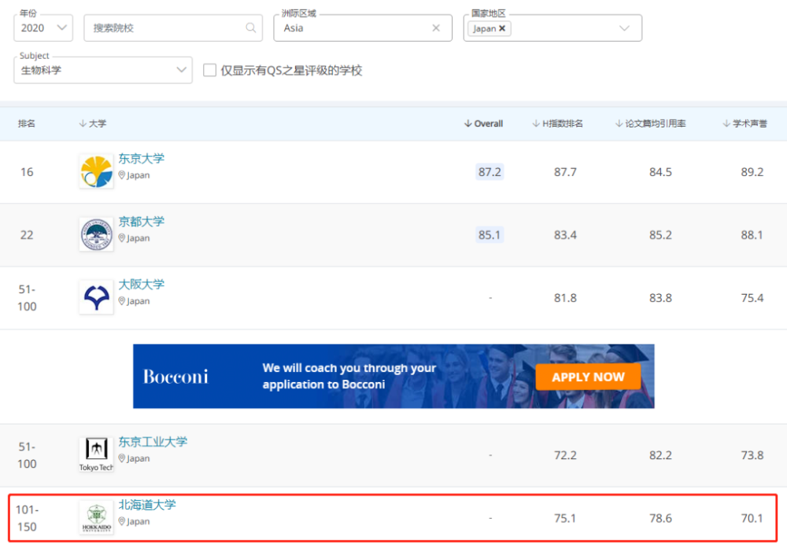Select the 85.1 overall score

(x=490, y=234)
